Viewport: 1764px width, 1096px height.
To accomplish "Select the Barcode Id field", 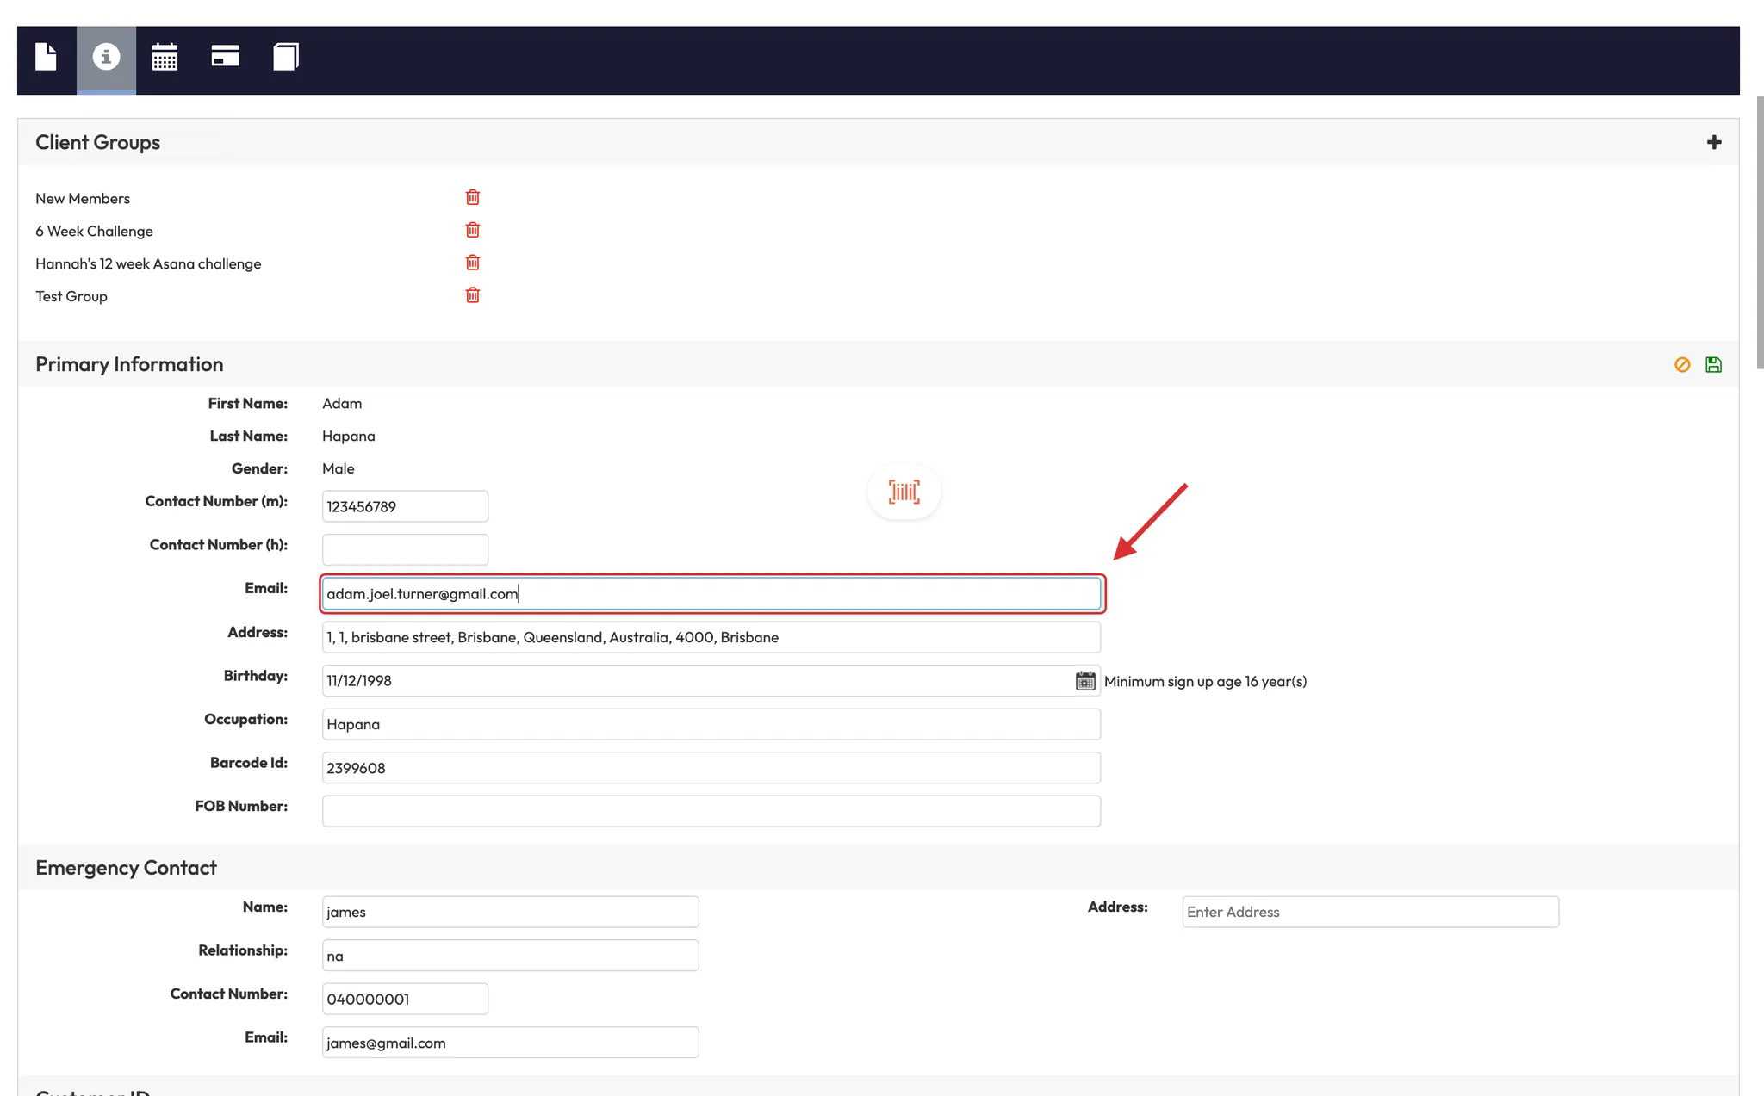I will coord(711,768).
